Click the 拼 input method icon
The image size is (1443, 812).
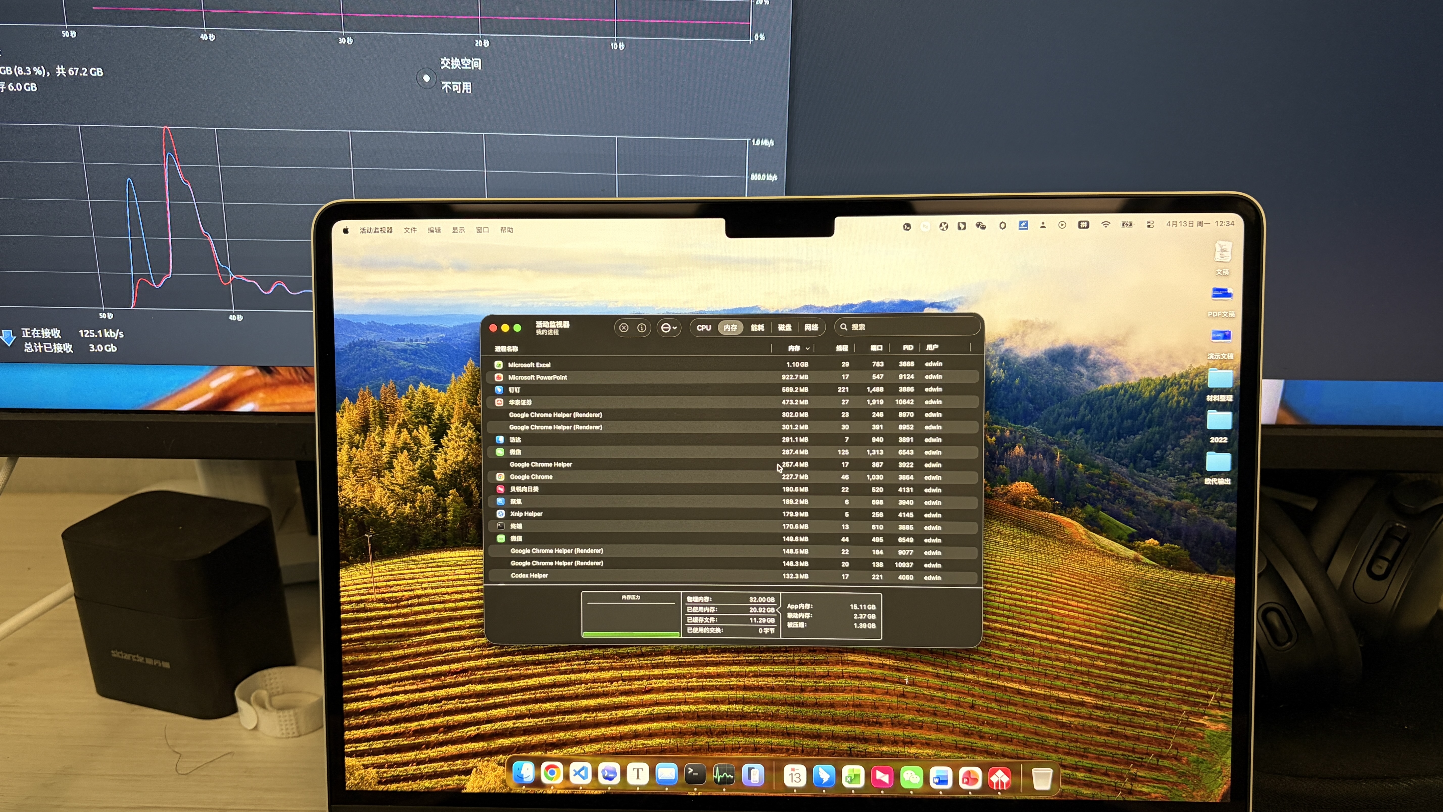[x=1083, y=225]
